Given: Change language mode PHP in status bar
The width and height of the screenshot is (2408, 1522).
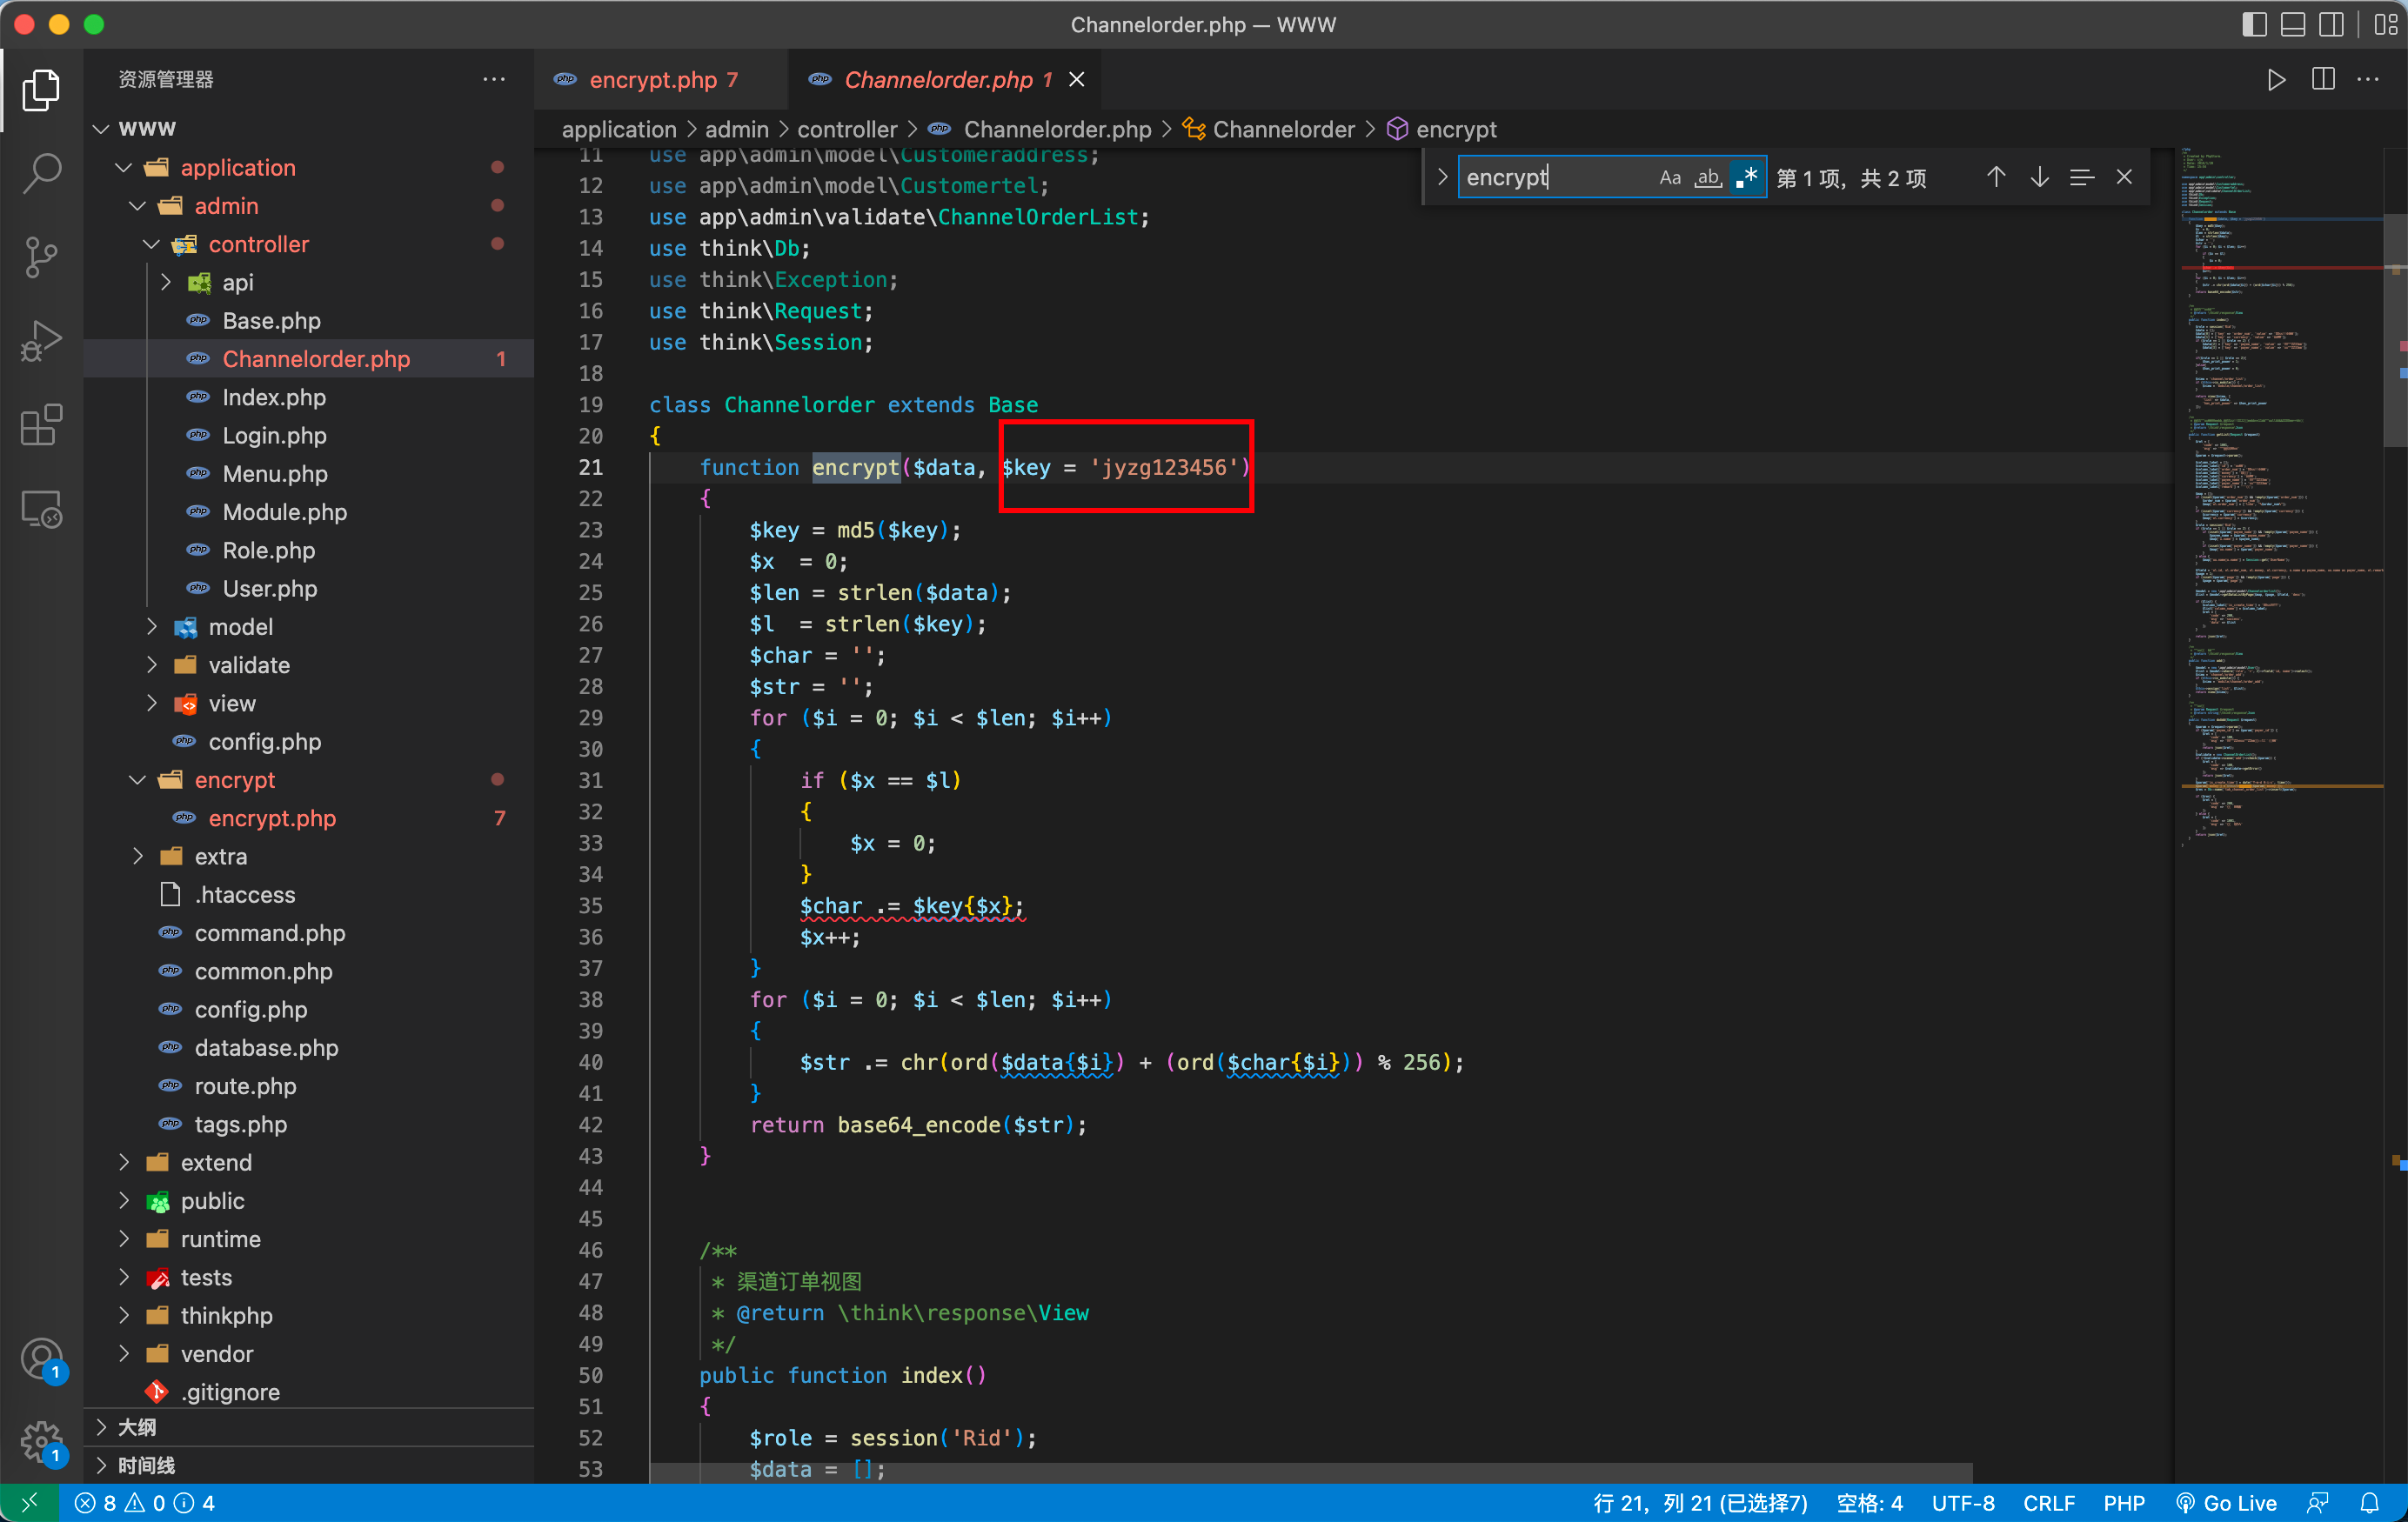Looking at the screenshot, I should 2124,1503.
